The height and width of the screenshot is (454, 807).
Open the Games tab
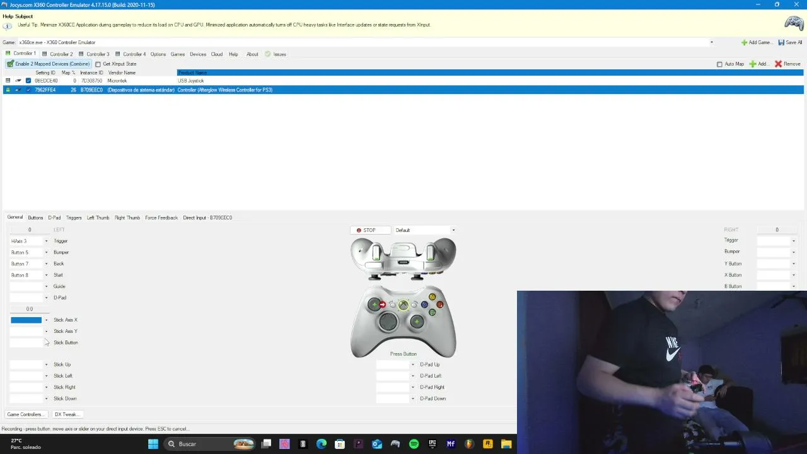178,54
